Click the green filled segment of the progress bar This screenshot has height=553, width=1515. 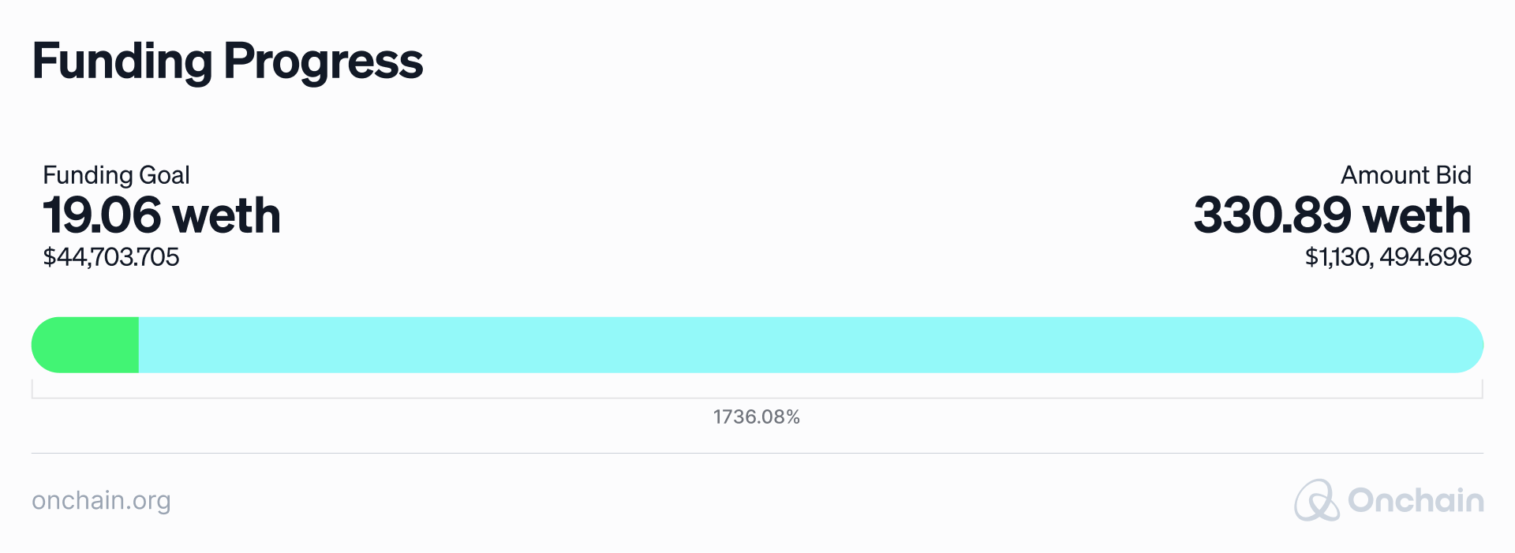tap(83, 345)
